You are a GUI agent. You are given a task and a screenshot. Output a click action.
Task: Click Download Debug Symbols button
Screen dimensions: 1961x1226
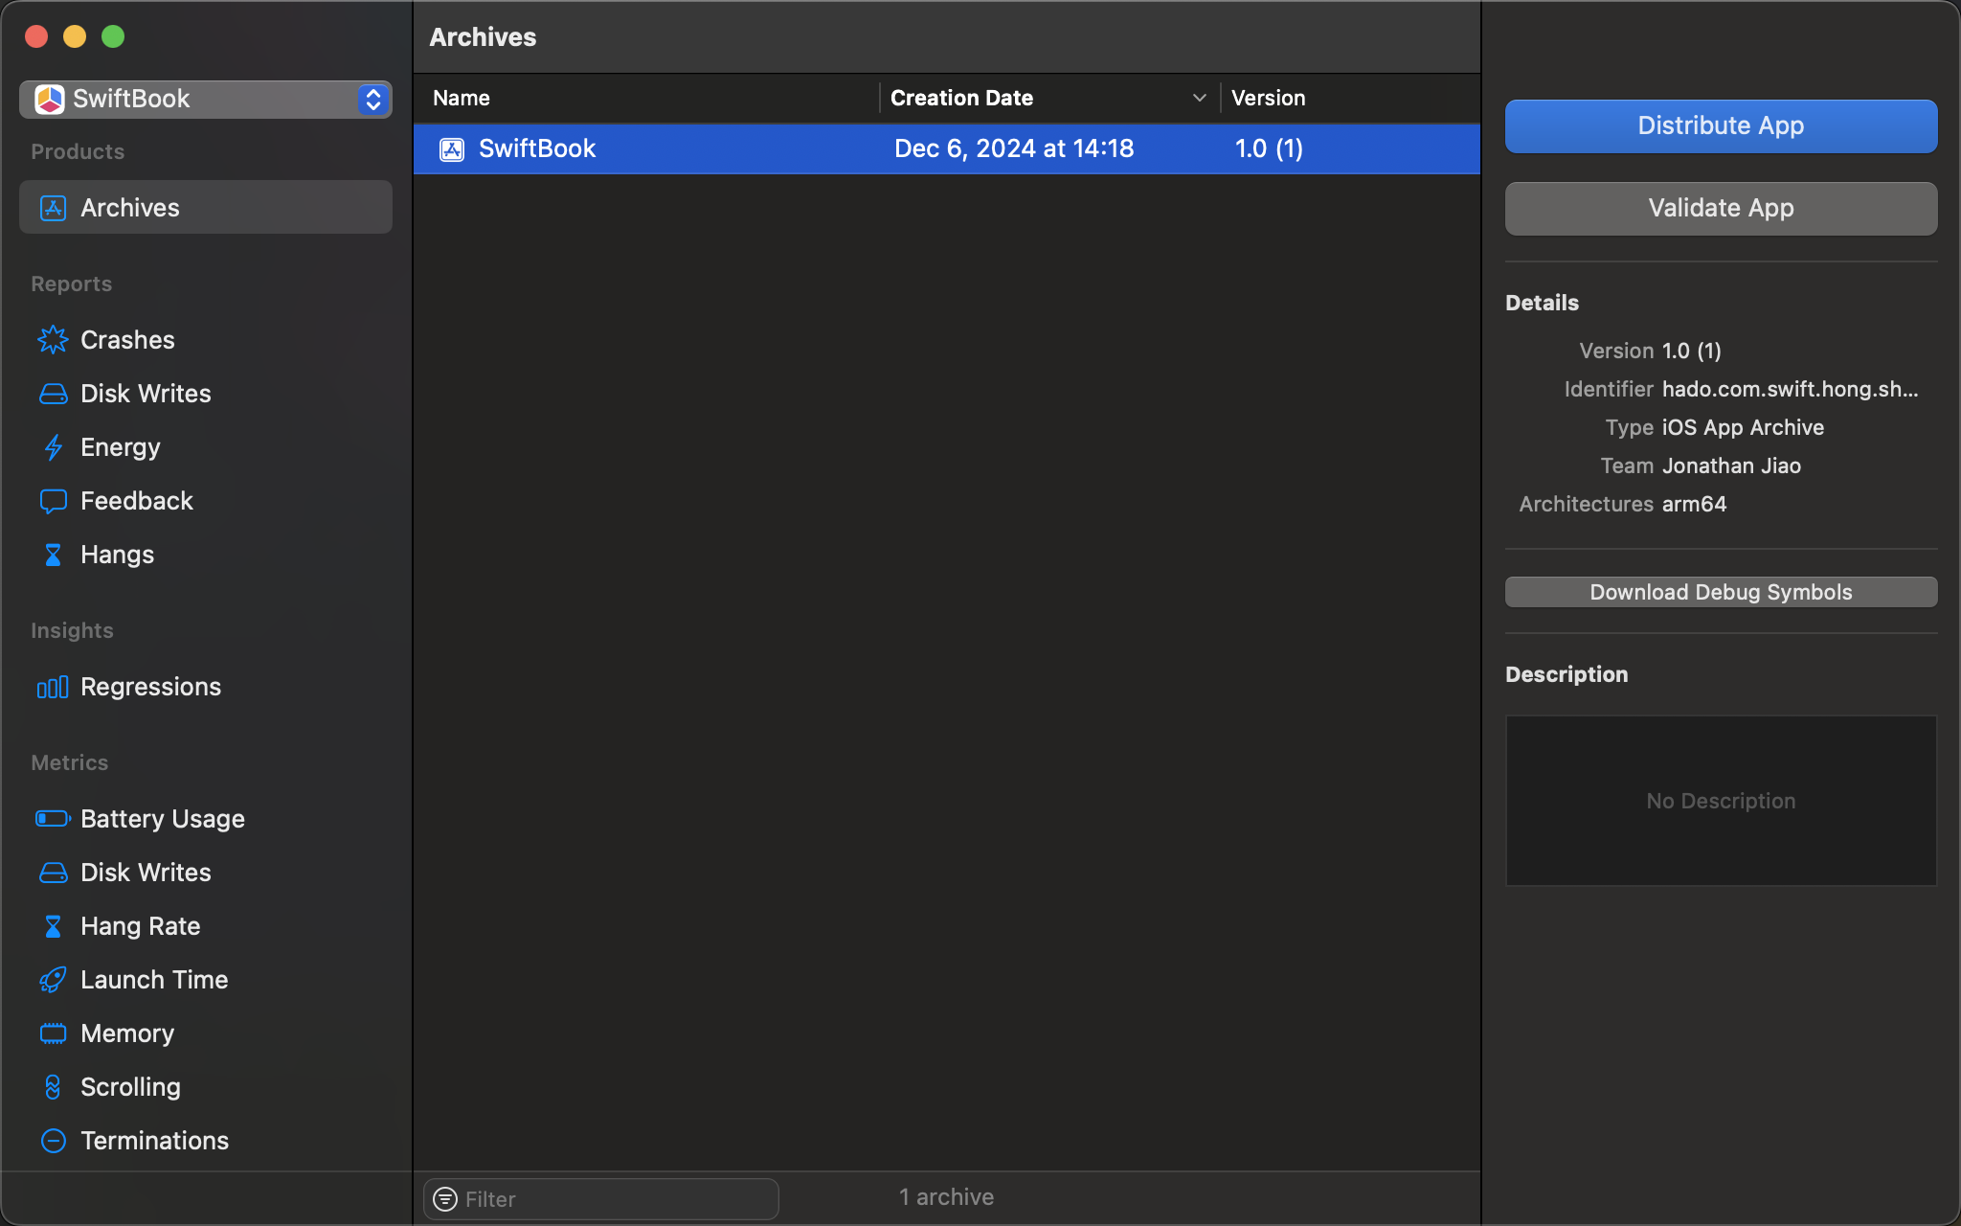tap(1721, 592)
